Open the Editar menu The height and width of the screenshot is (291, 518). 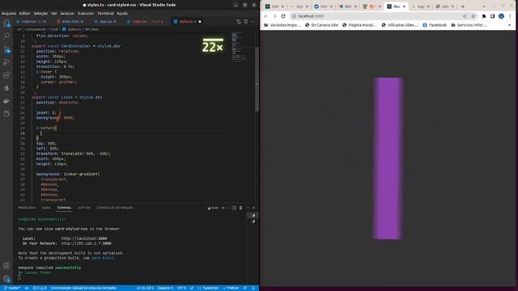[x=25, y=13]
